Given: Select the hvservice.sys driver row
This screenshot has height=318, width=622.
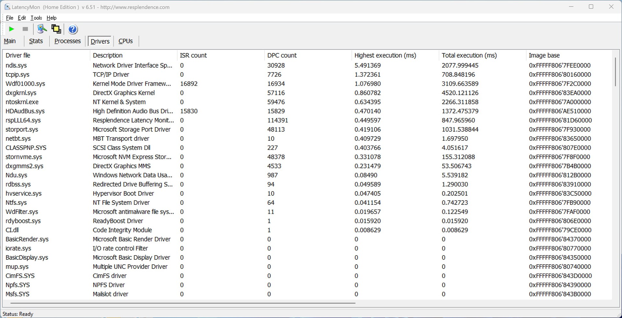Looking at the screenshot, I should [x=307, y=193].
